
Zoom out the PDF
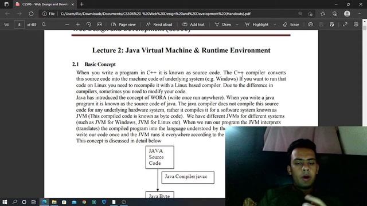67,24
